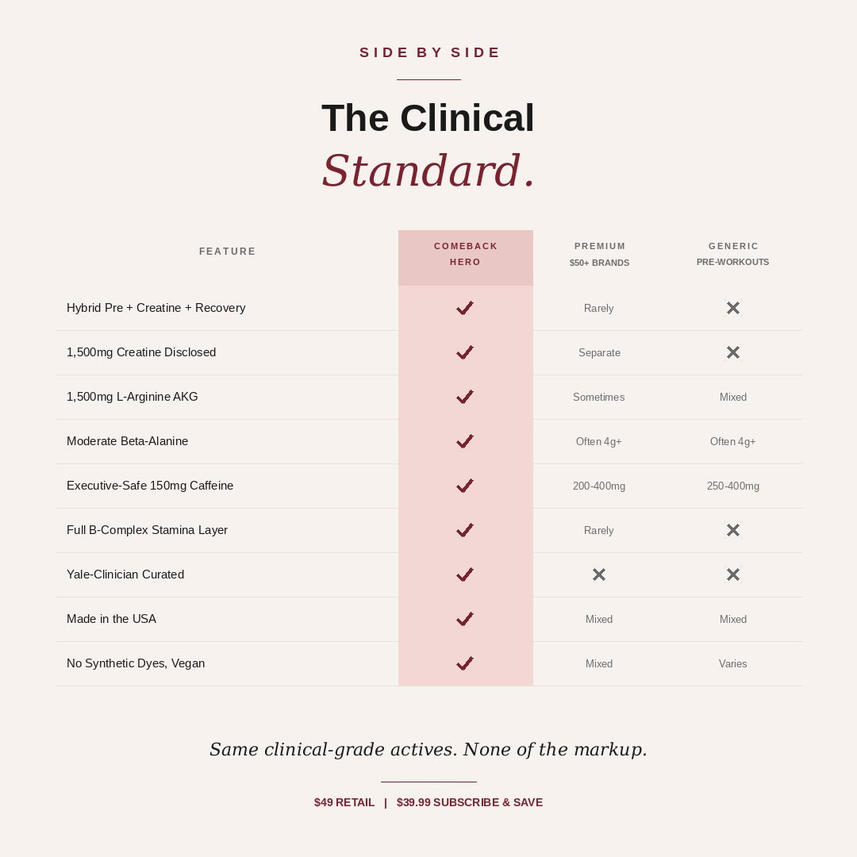857x857 pixels.
Task: Click the Premium column X for Yale-Clinician Curated
Action: pyautogui.click(x=599, y=575)
